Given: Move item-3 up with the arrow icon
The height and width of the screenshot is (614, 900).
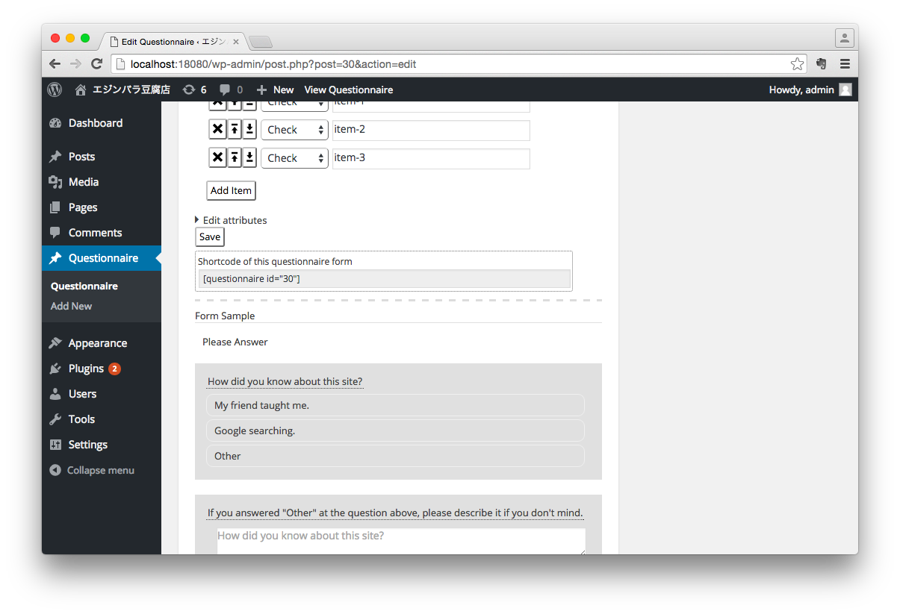Looking at the screenshot, I should click(235, 158).
